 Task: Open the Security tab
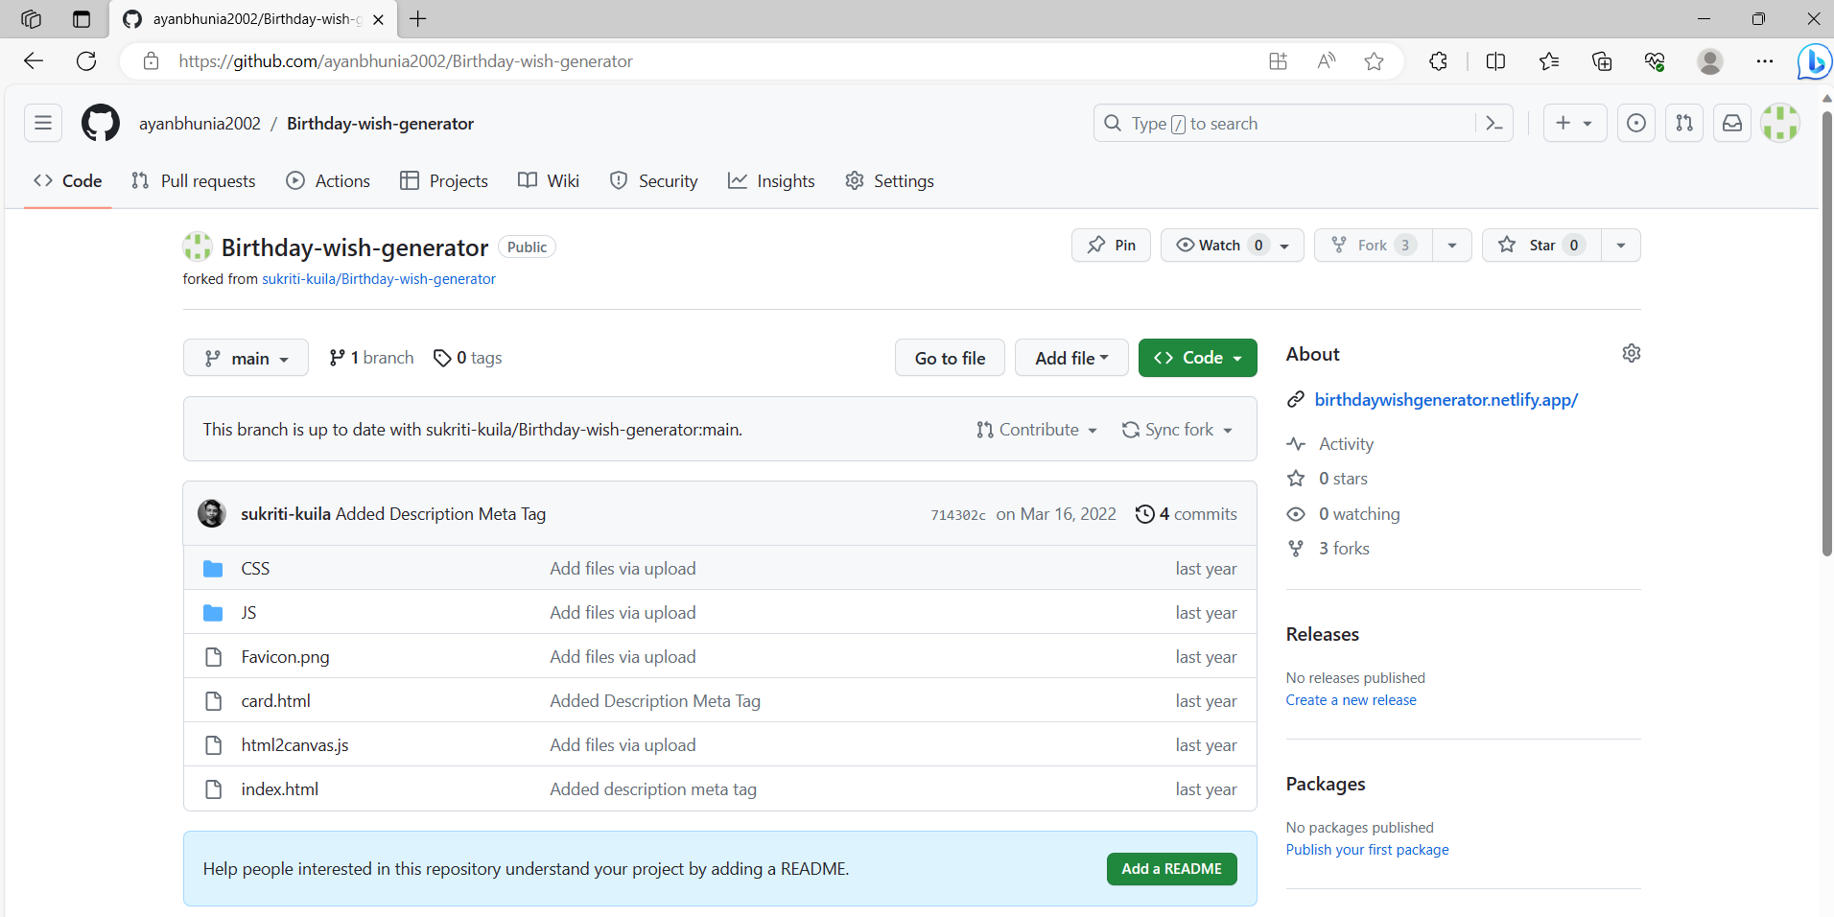[x=653, y=180]
